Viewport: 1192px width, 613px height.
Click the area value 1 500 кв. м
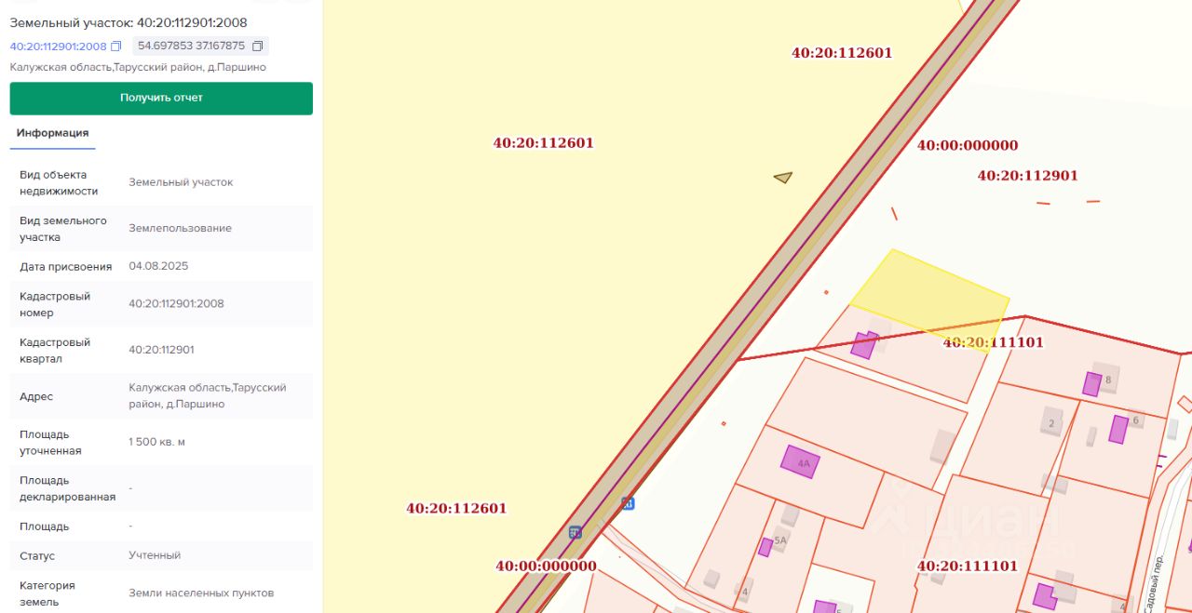click(x=156, y=442)
